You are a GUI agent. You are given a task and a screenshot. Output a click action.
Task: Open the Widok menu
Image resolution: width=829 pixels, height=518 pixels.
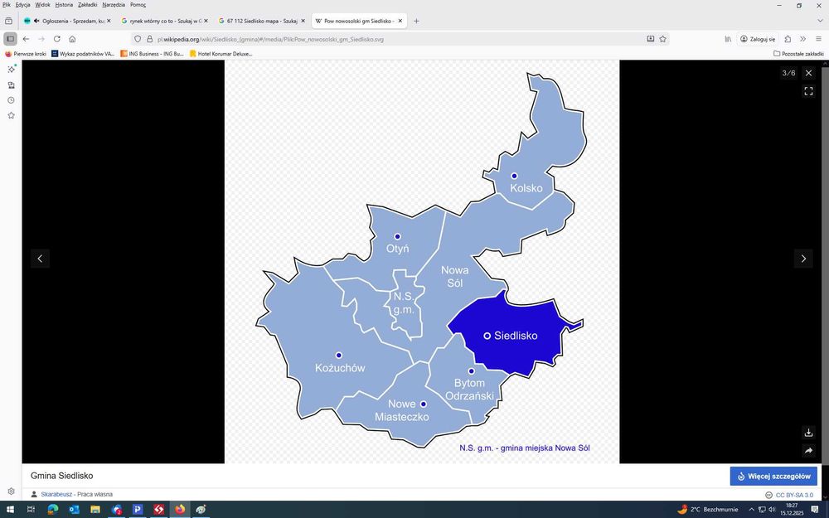click(43, 4)
